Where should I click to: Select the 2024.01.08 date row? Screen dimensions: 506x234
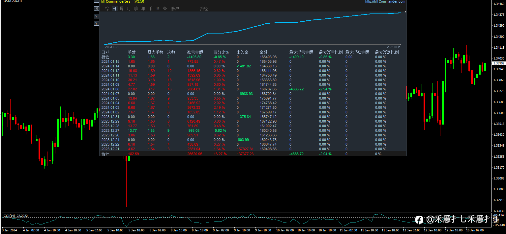coord(110,89)
